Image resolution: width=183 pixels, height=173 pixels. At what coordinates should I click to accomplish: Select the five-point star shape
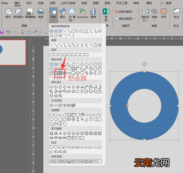64,134
